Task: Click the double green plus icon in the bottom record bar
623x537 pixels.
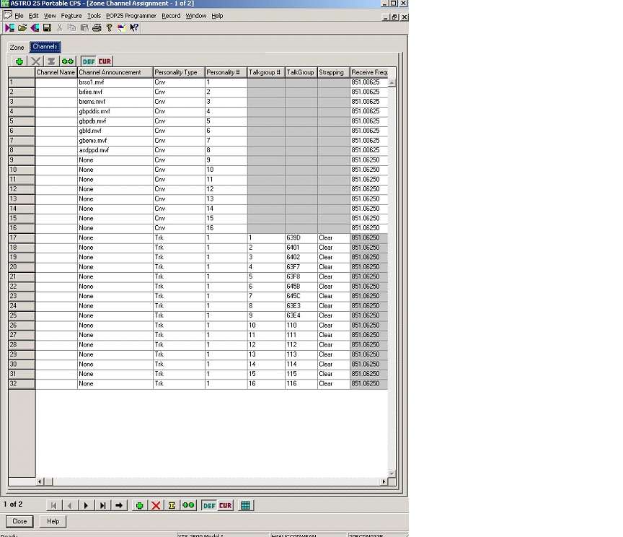Action: [188, 505]
